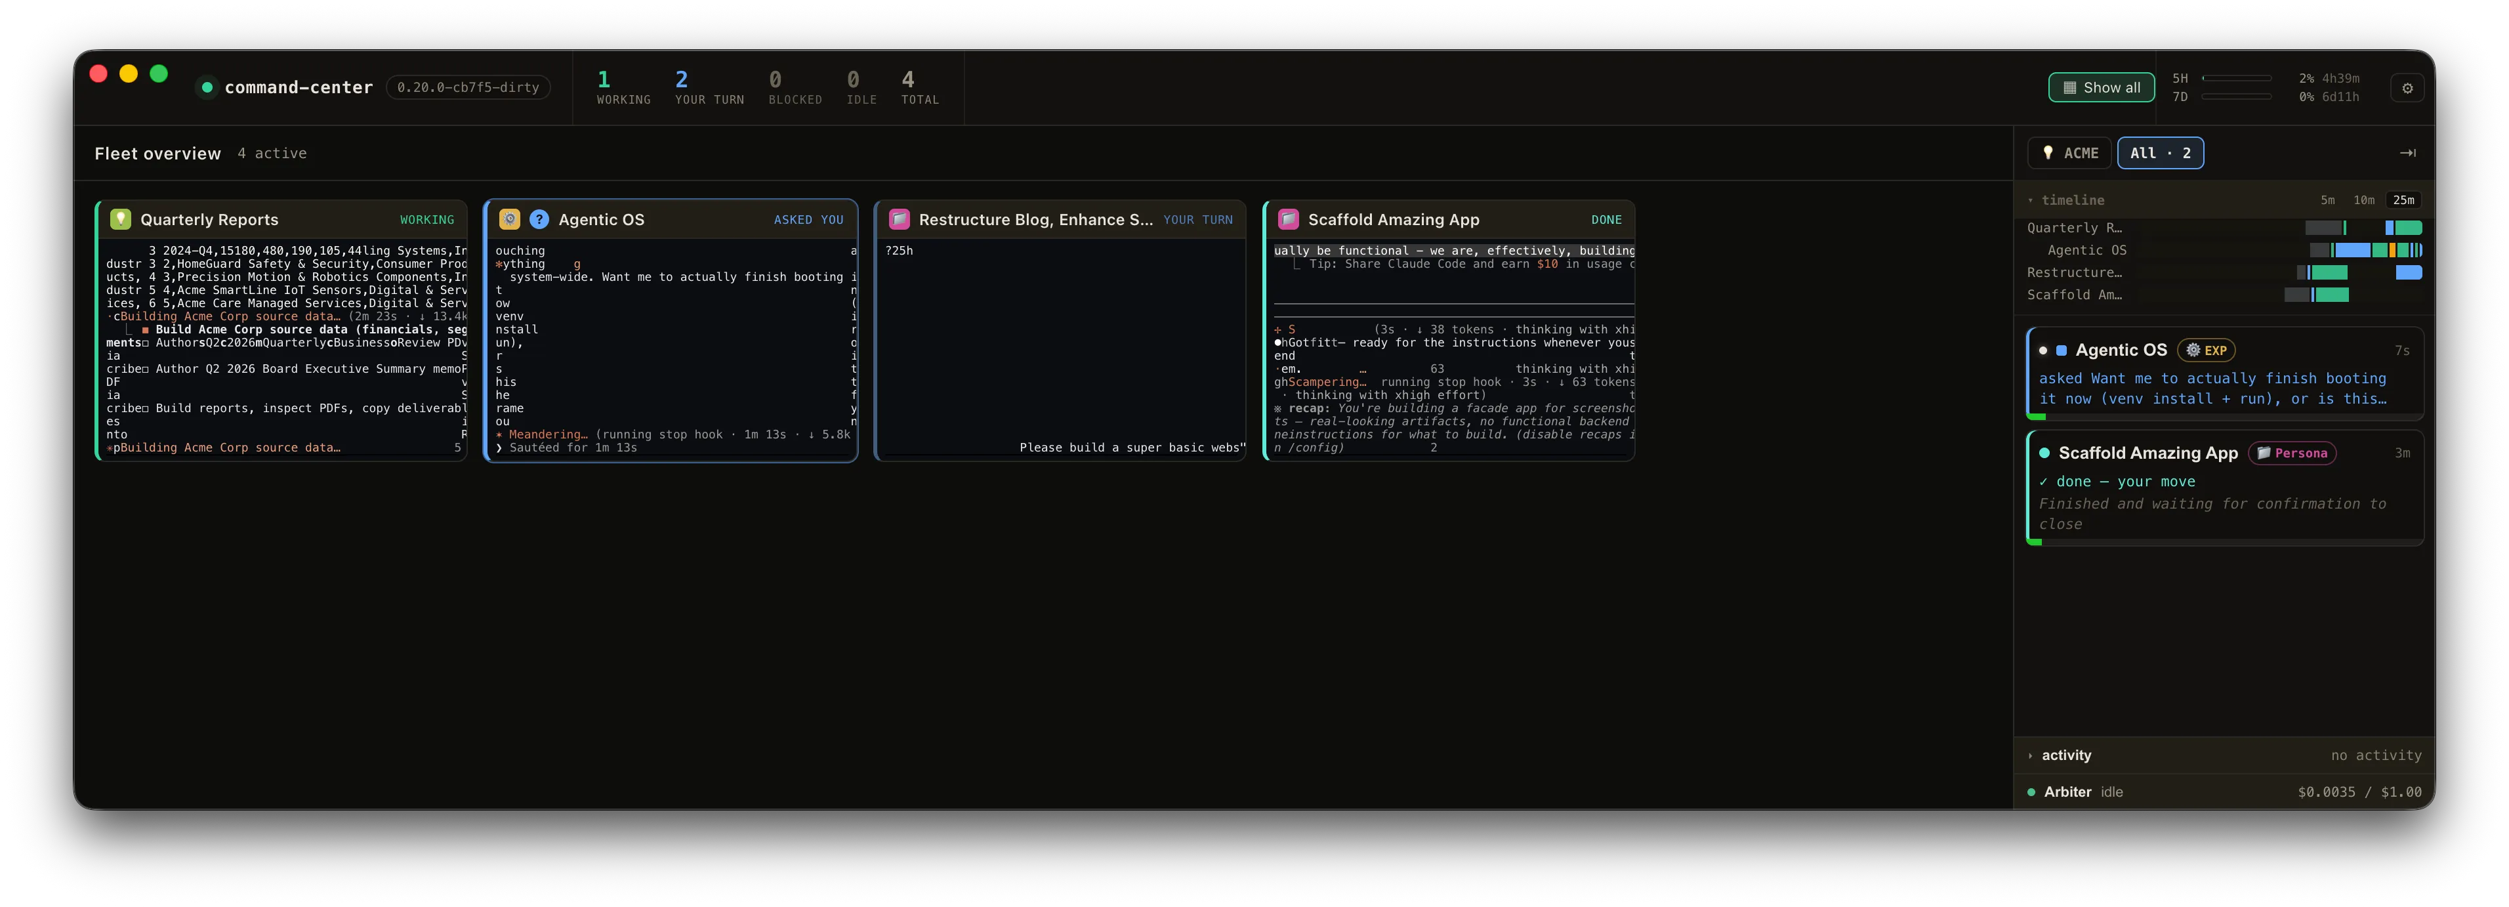Open the Restructure Blog, Enhance S... card title
Image resolution: width=2509 pixels, height=907 pixels.
click(1035, 219)
